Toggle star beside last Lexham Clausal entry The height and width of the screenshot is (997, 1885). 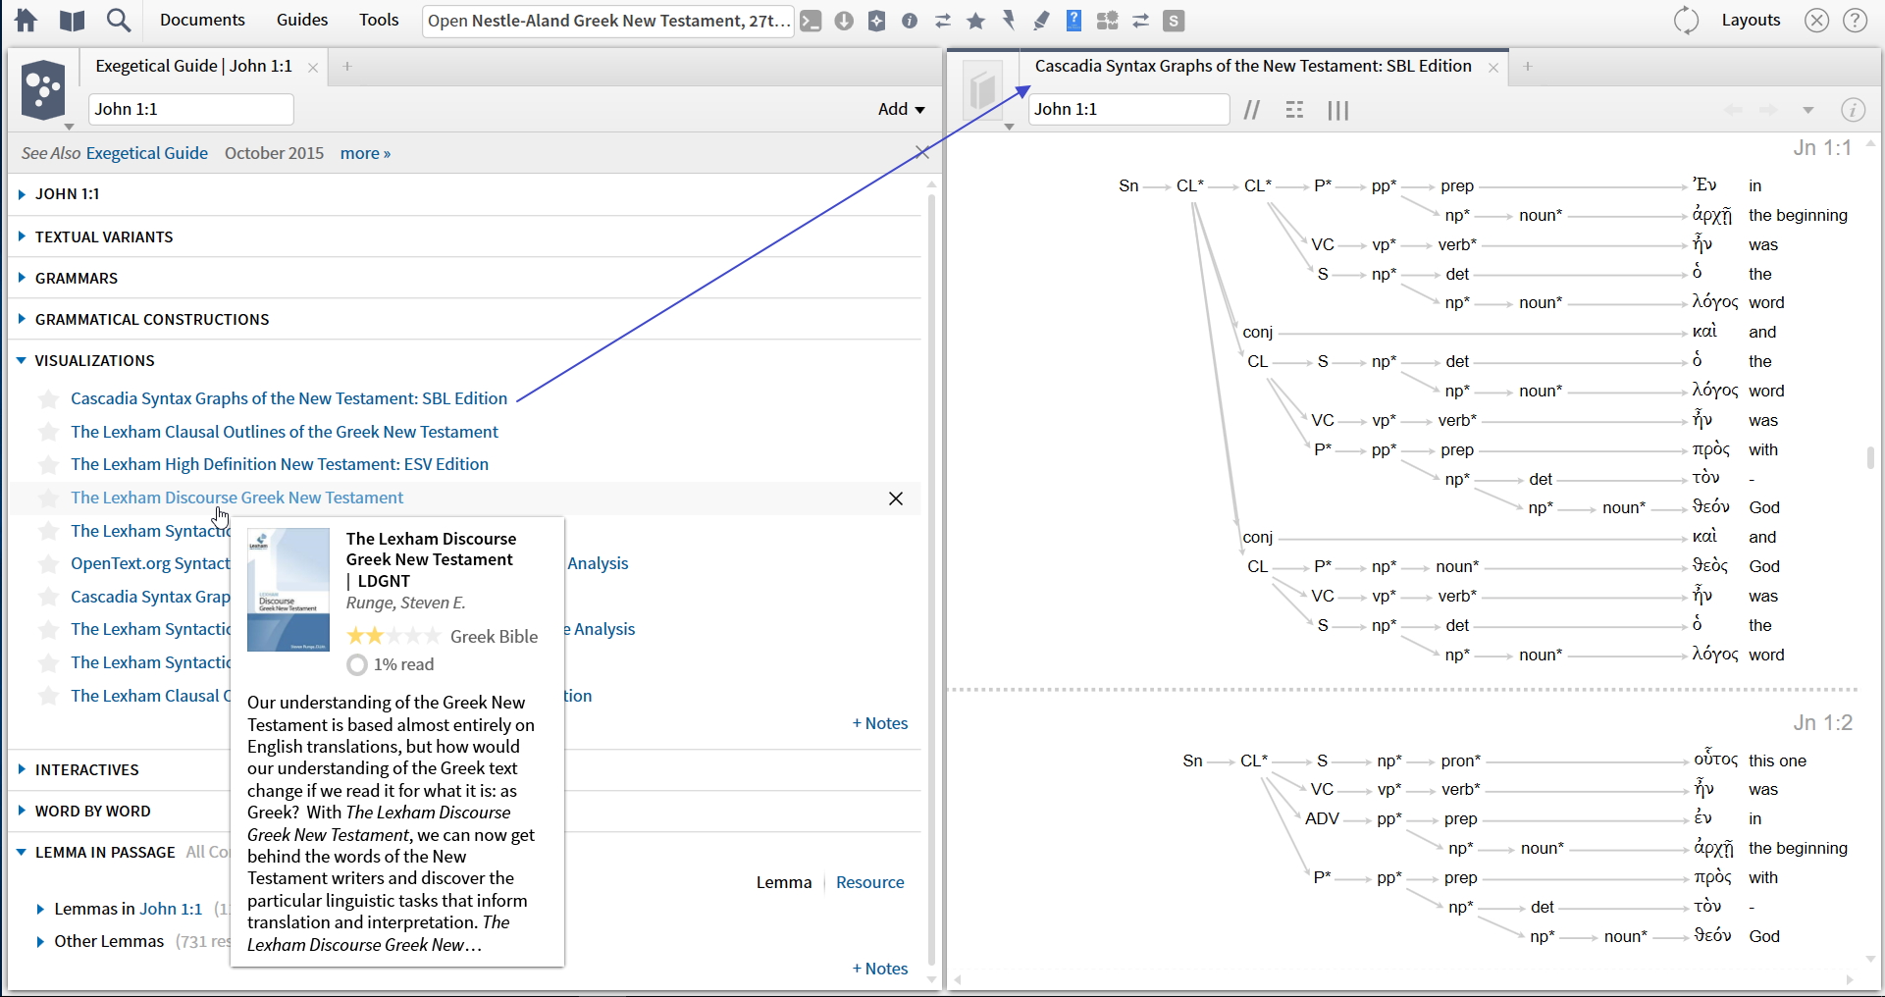tap(48, 696)
